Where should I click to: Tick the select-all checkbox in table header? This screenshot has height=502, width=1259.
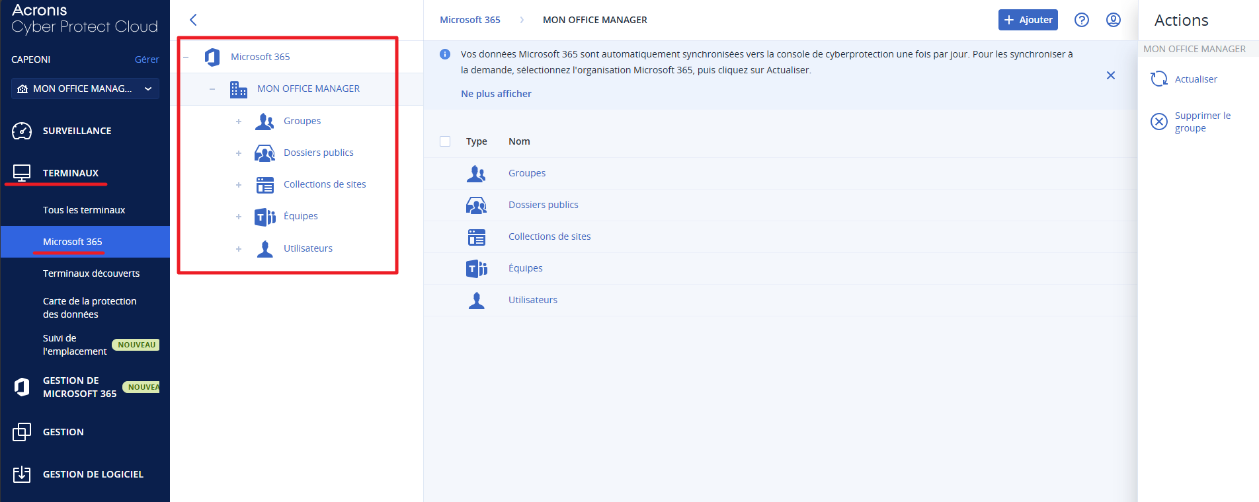point(445,141)
